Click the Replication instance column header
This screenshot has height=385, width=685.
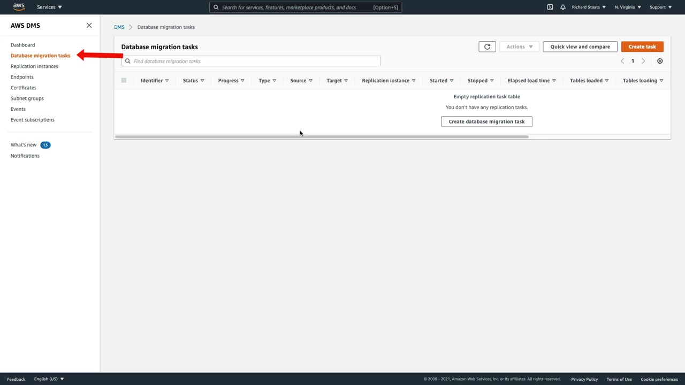tap(385, 81)
